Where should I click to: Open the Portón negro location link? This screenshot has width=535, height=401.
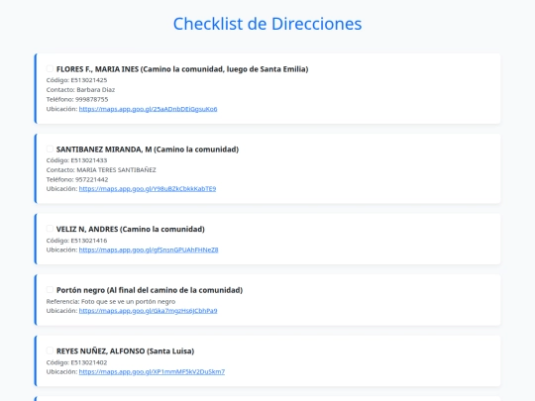148,311
